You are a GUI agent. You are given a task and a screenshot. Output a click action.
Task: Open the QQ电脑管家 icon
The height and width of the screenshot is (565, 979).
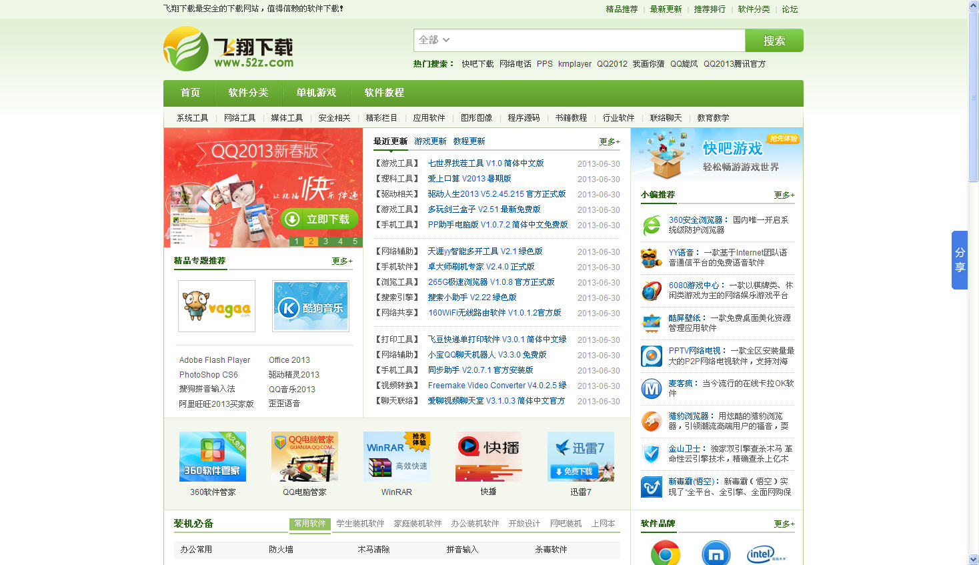click(305, 457)
